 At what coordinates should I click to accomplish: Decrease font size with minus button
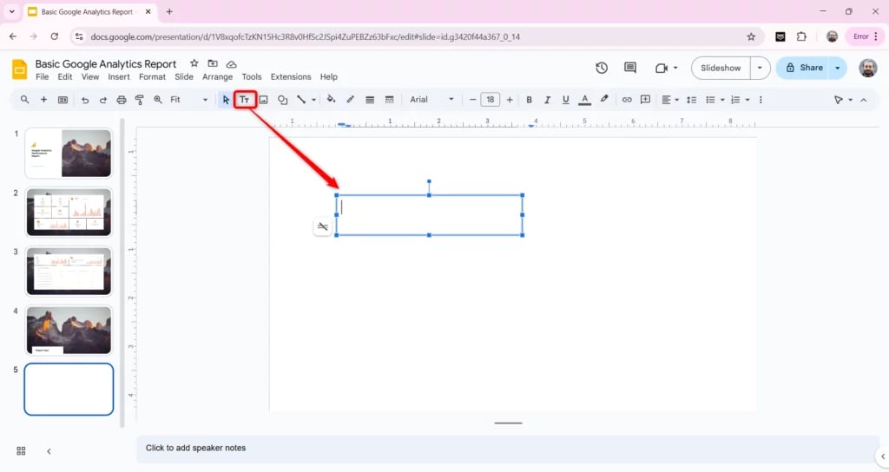pos(472,100)
